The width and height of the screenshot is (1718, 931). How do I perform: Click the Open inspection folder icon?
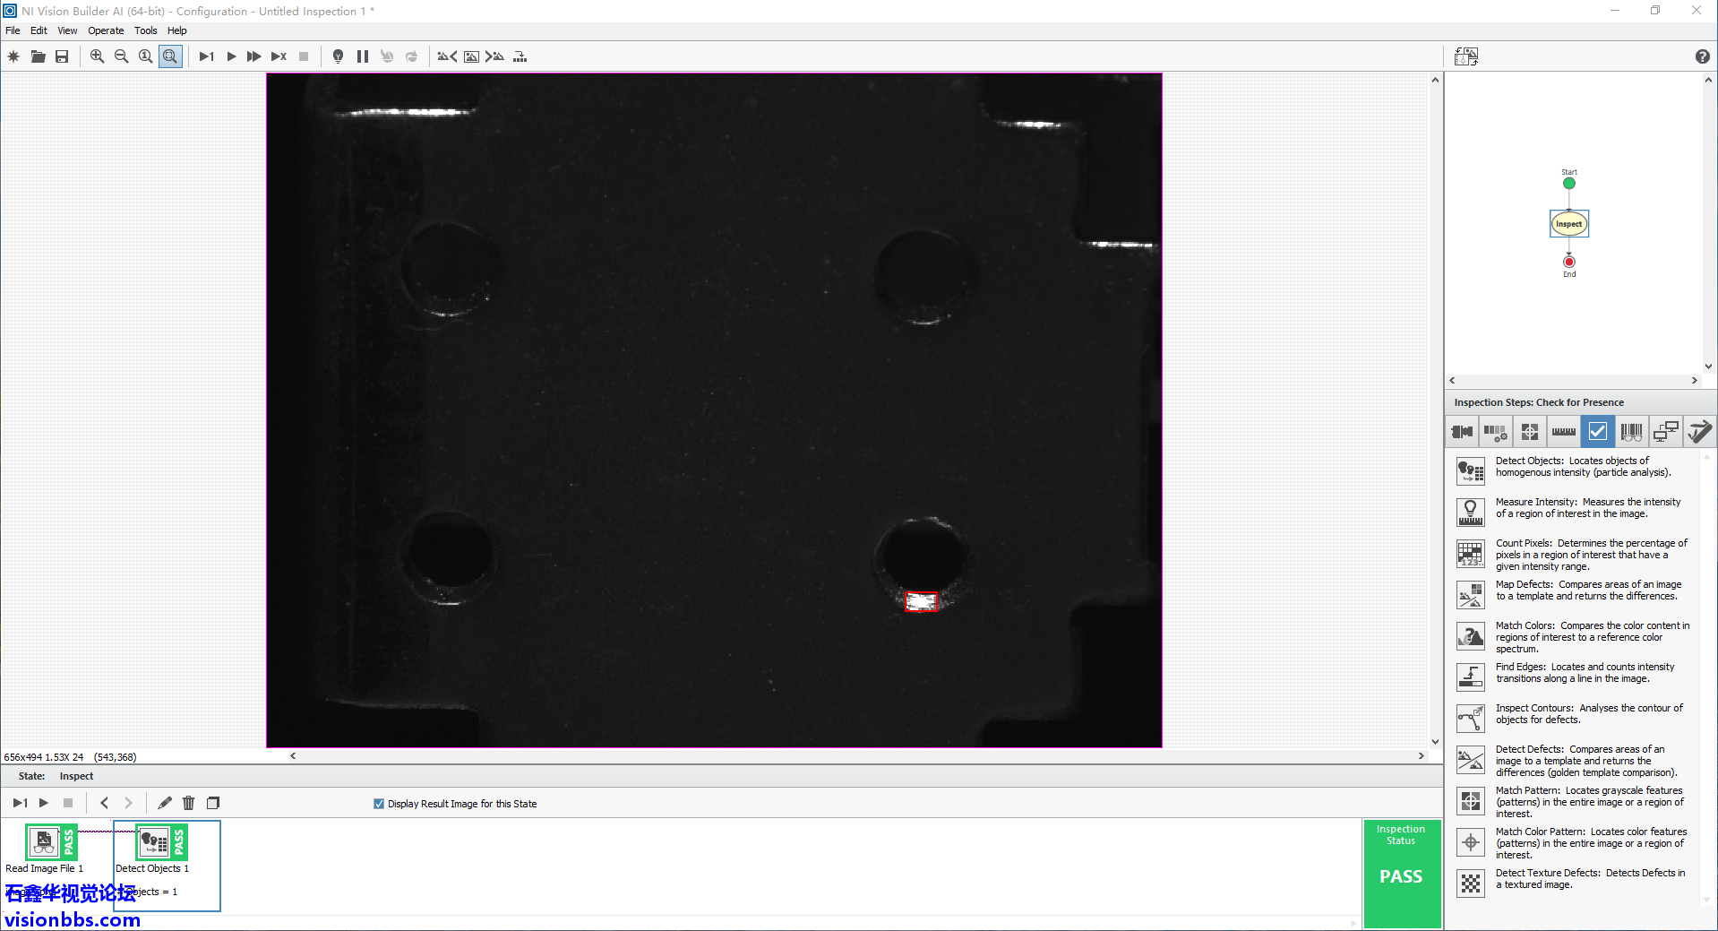(38, 56)
